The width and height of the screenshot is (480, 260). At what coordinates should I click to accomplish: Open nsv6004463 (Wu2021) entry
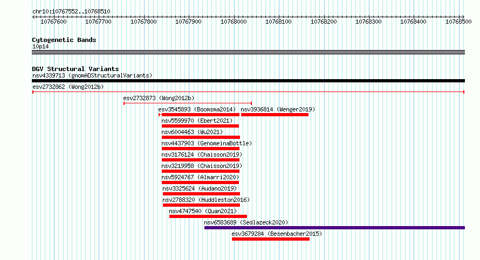(x=192, y=132)
